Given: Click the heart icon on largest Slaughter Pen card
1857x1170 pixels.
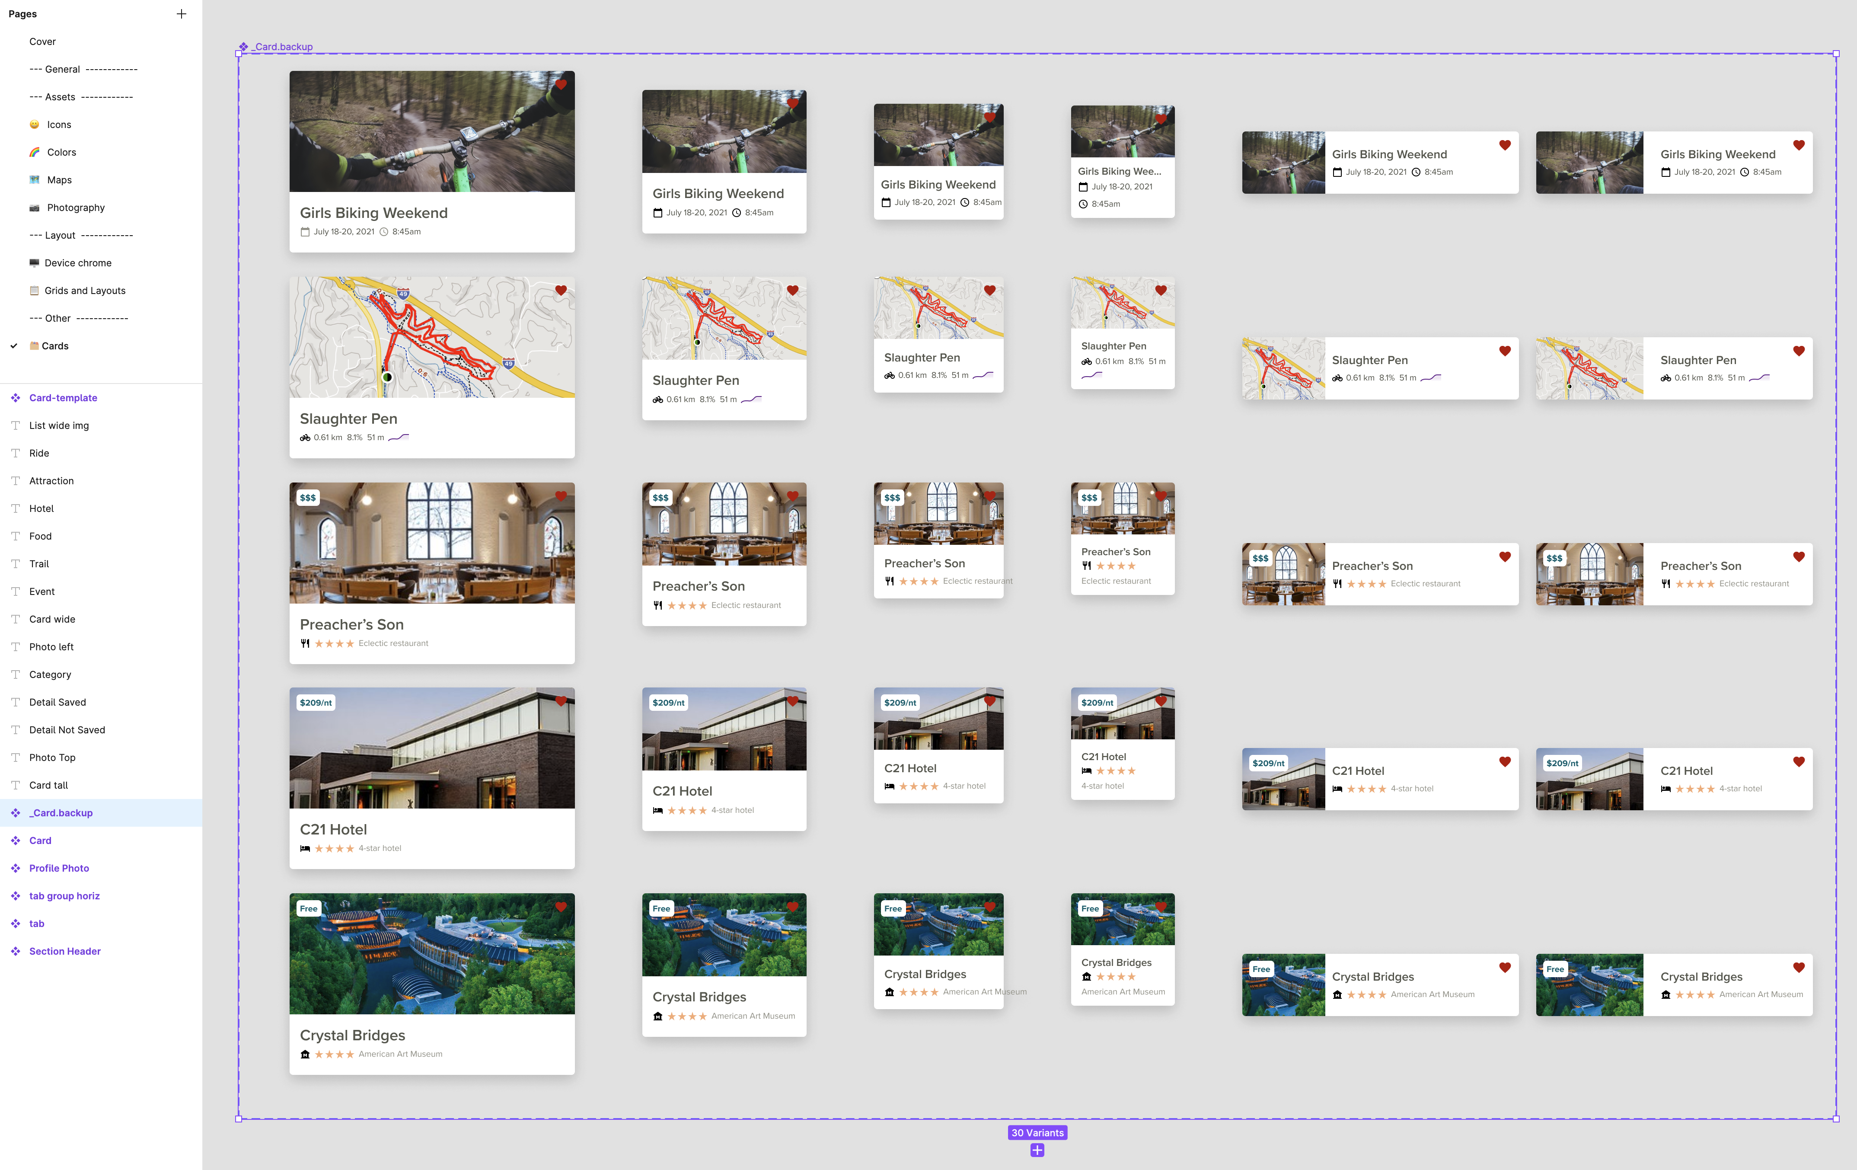Looking at the screenshot, I should (561, 291).
